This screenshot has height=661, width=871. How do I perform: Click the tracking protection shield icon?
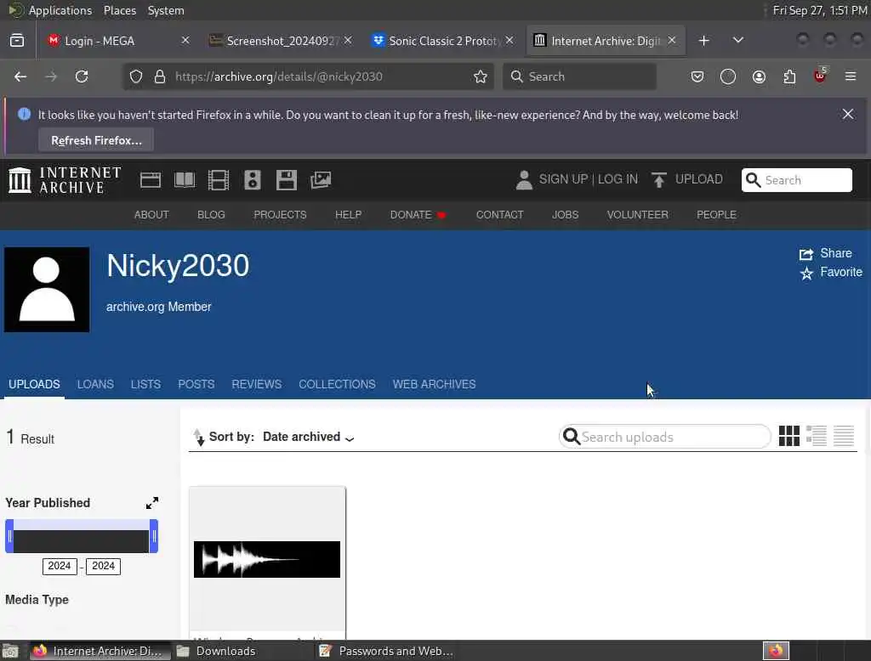pyautogui.click(x=136, y=76)
